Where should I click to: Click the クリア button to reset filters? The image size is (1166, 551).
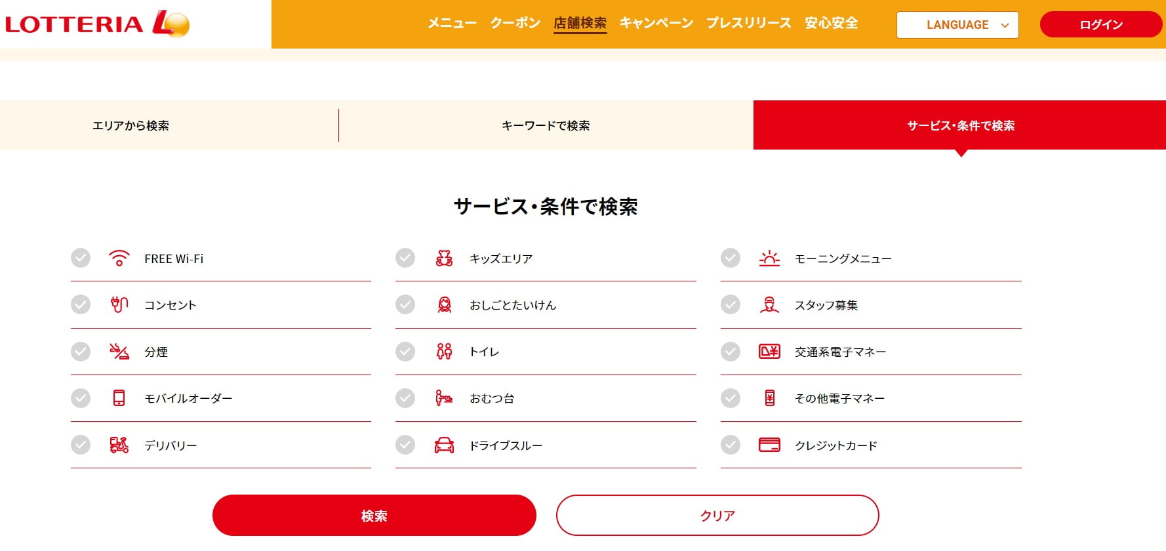coord(717,516)
